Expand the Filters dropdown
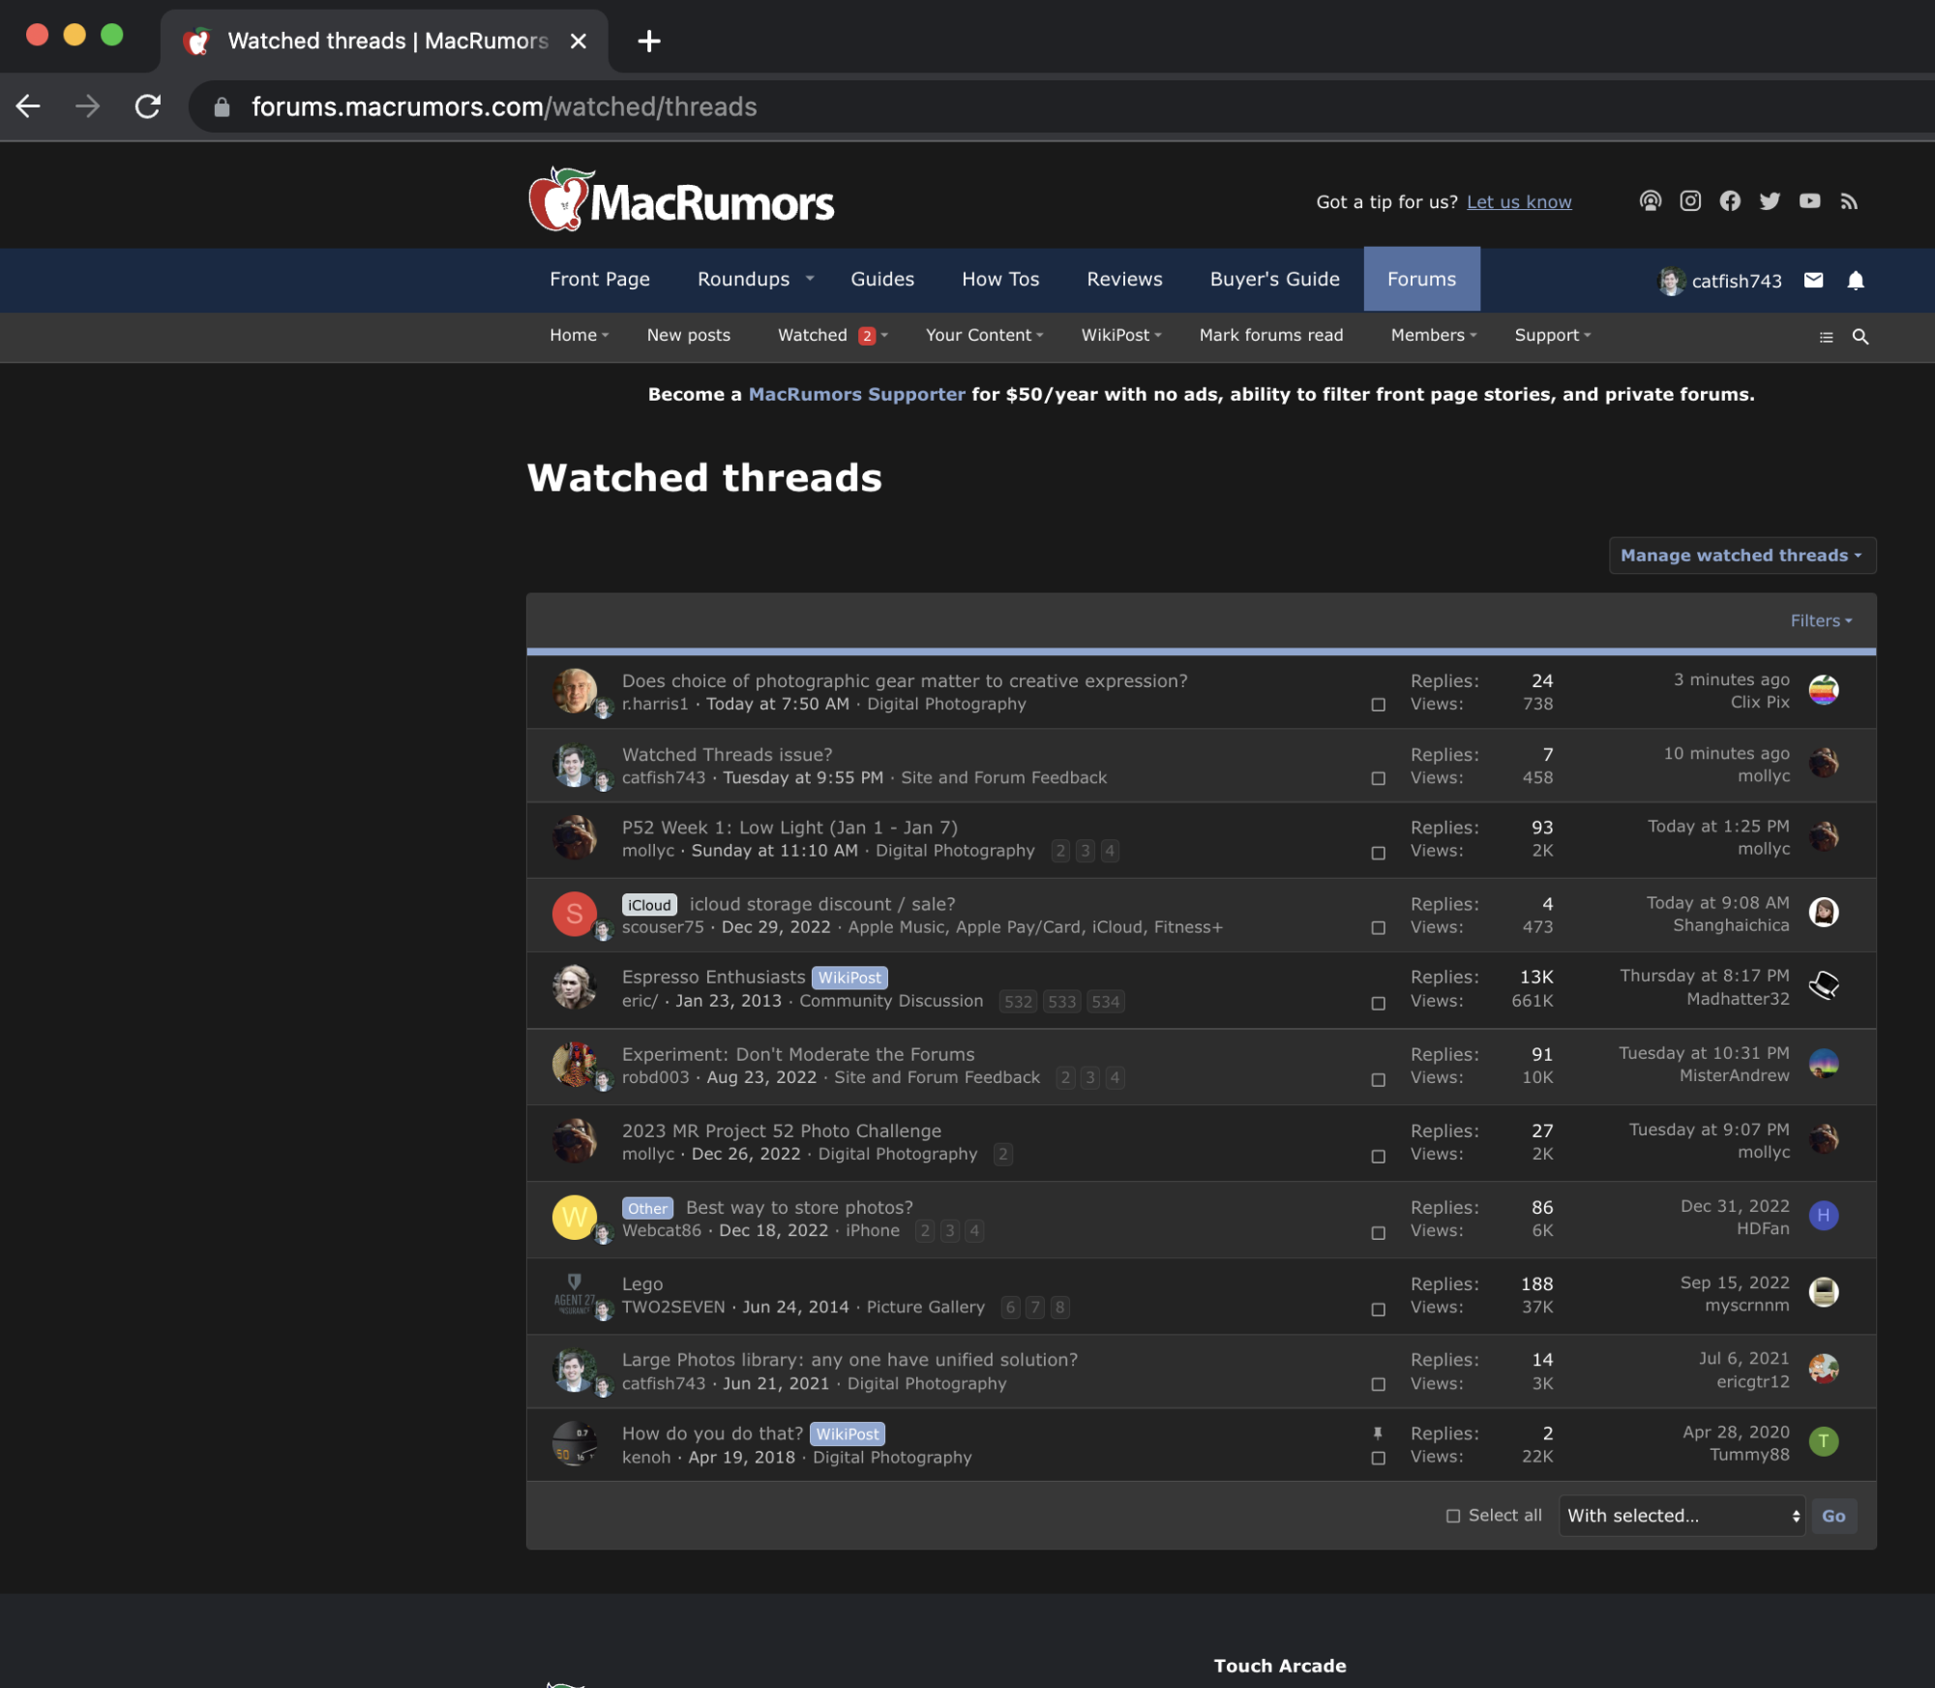Viewport: 1935px width, 1688px height. coord(1821,621)
